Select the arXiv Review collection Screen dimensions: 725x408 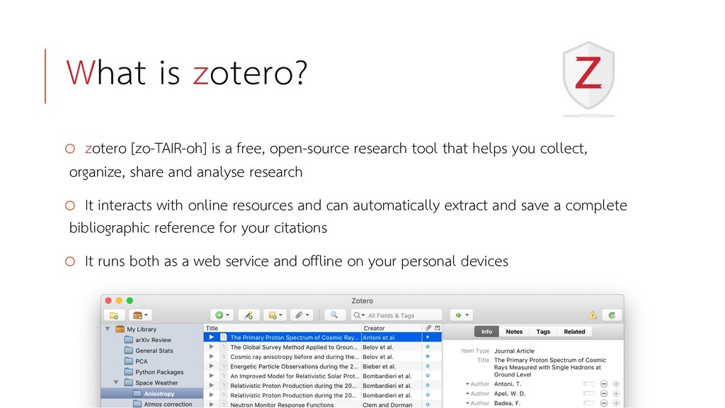point(152,339)
